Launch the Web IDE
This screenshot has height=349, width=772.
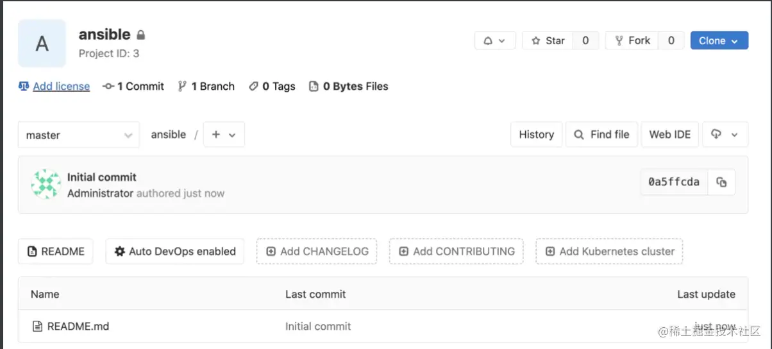[x=669, y=135]
